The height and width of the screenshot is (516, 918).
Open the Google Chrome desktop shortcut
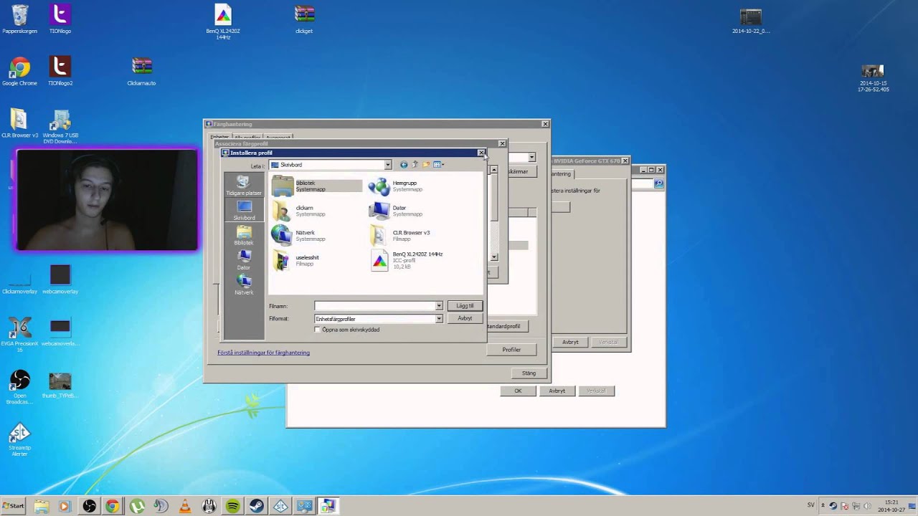coord(19,72)
